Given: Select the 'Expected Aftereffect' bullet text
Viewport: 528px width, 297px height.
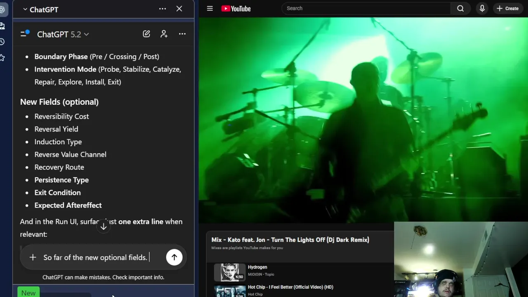Looking at the screenshot, I should pyautogui.click(x=68, y=205).
